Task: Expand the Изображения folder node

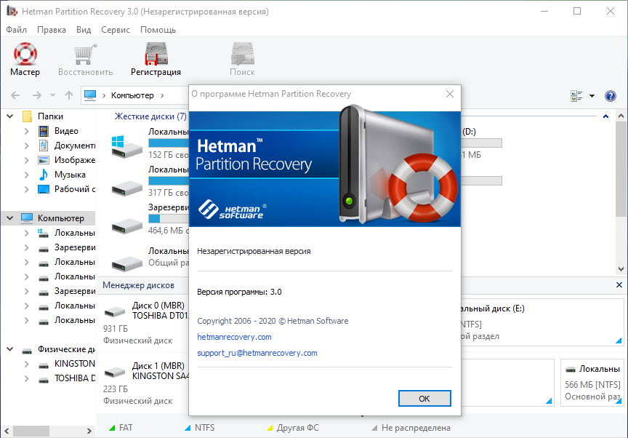Action: click(26, 160)
